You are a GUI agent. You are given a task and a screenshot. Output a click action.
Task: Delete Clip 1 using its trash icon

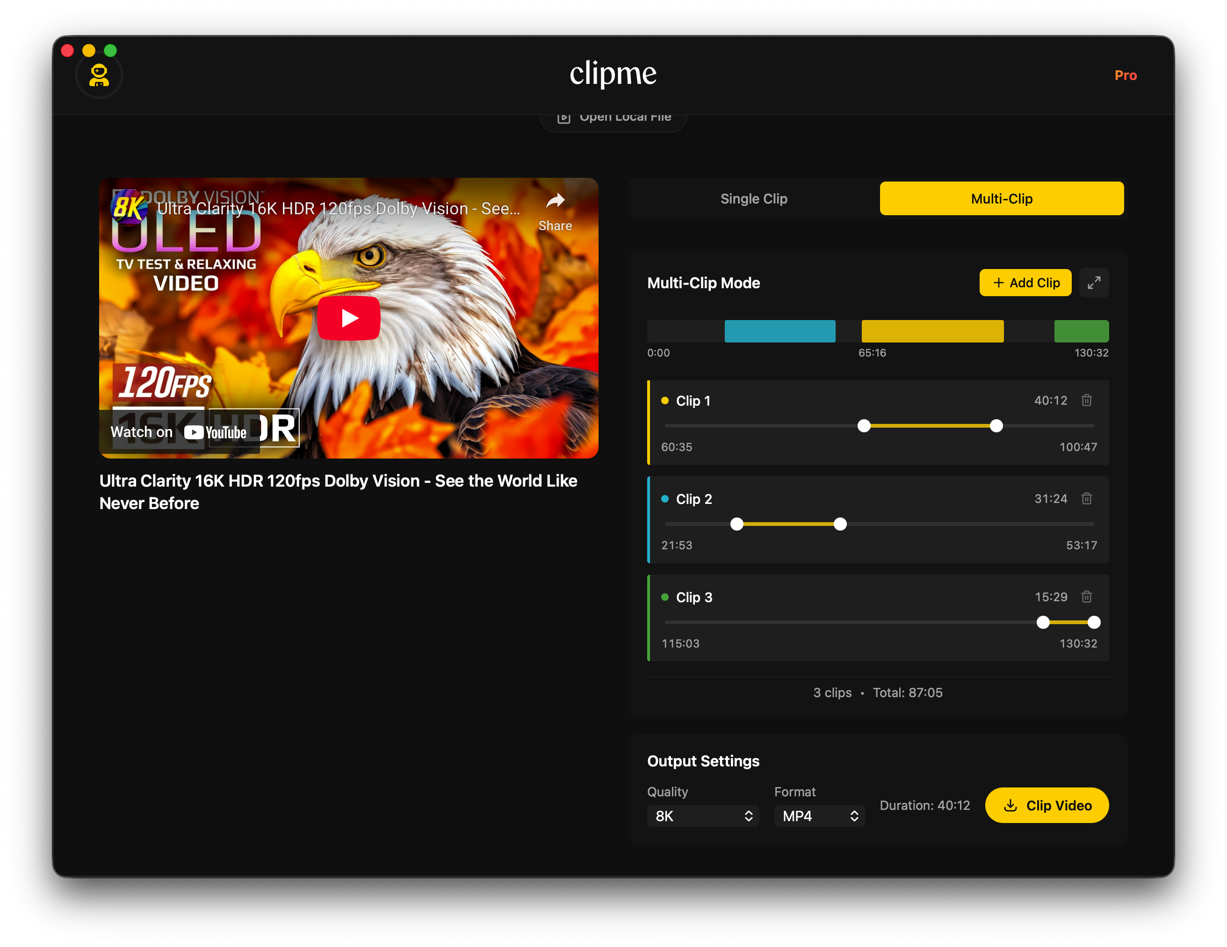1087,400
